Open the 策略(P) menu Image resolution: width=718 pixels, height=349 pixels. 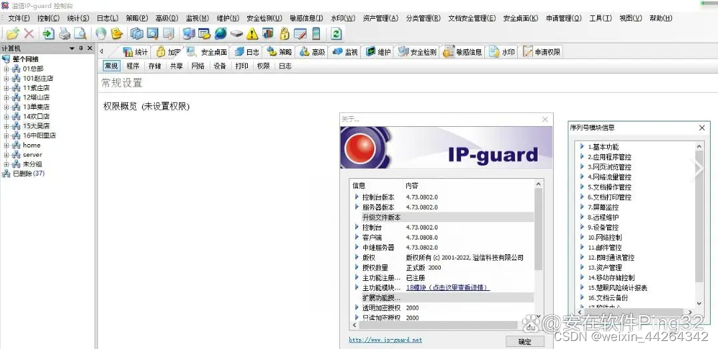[137, 18]
